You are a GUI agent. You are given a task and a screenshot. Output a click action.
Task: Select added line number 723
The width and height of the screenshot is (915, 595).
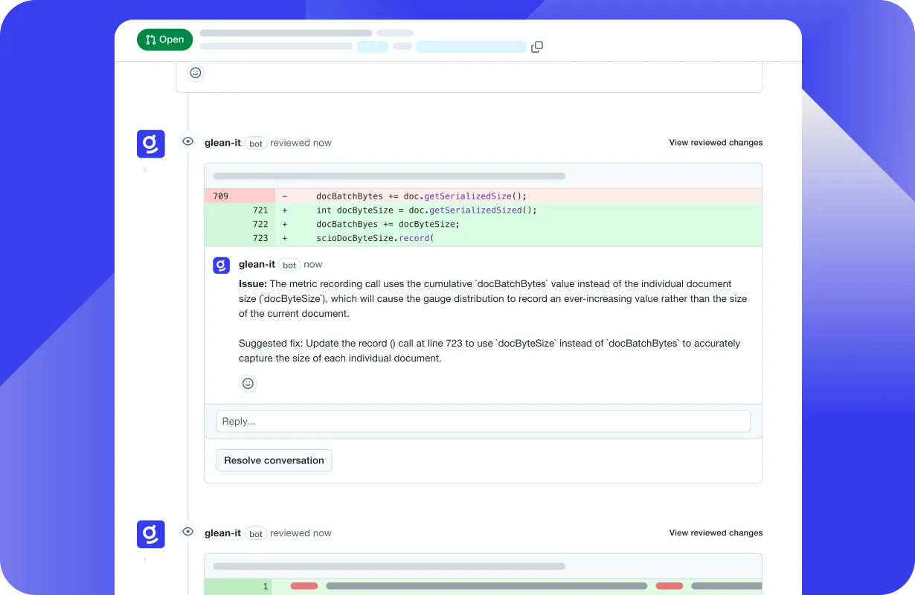pos(260,239)
